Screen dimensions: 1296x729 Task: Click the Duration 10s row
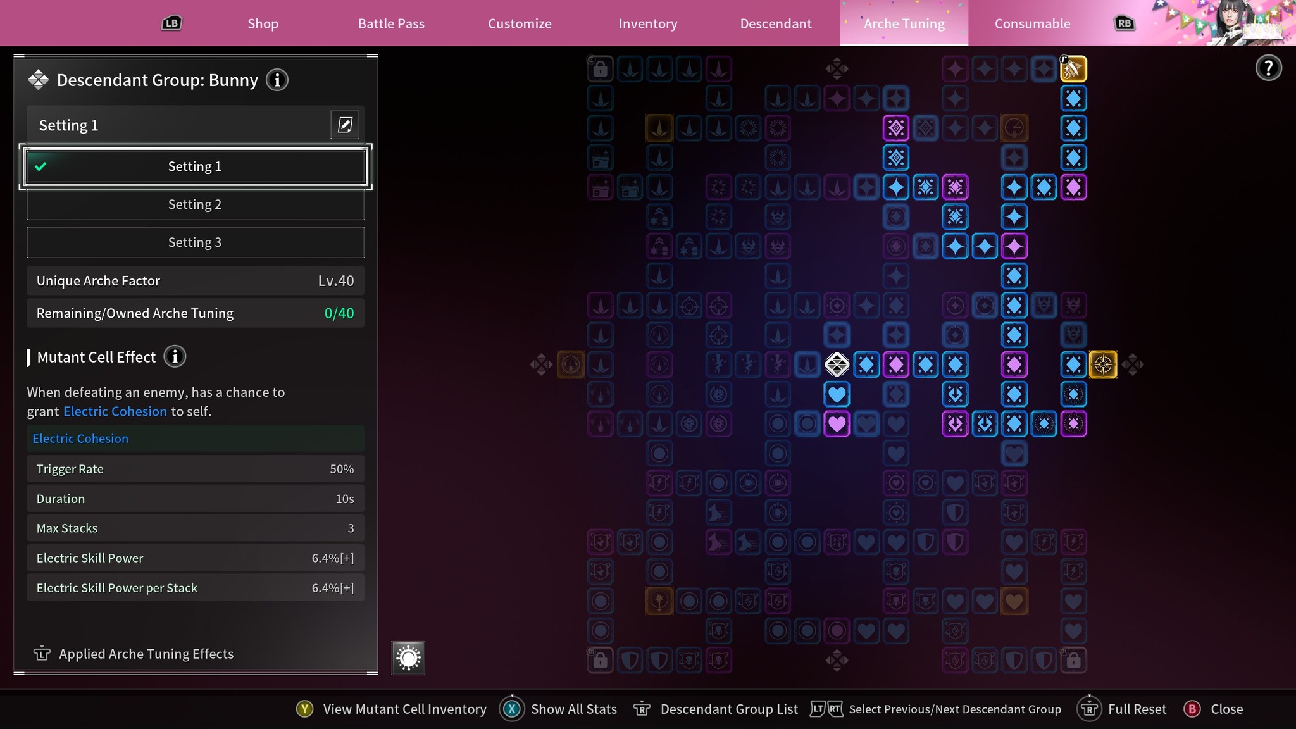coord(196,499)
